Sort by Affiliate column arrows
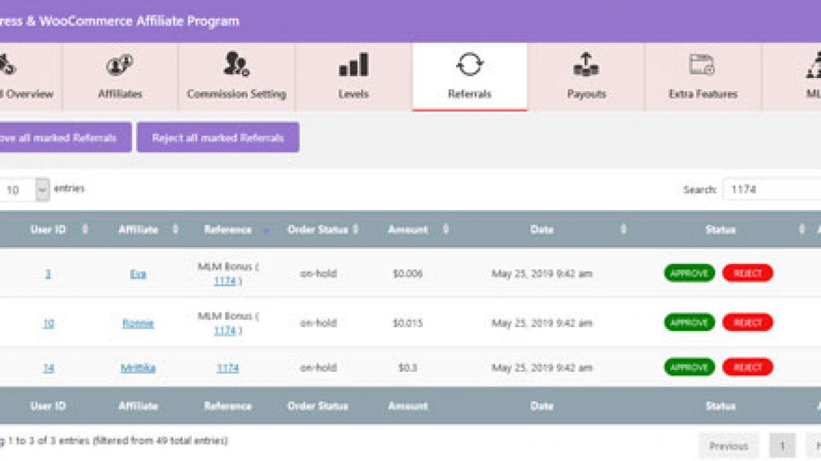 point(175,229)
